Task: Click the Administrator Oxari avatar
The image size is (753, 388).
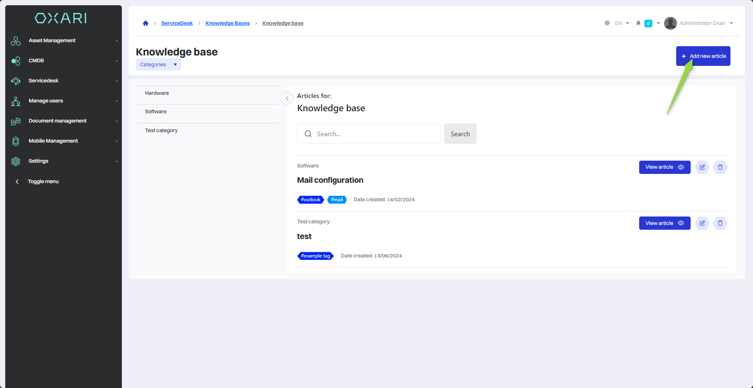Action: click(x=670, y=23)
